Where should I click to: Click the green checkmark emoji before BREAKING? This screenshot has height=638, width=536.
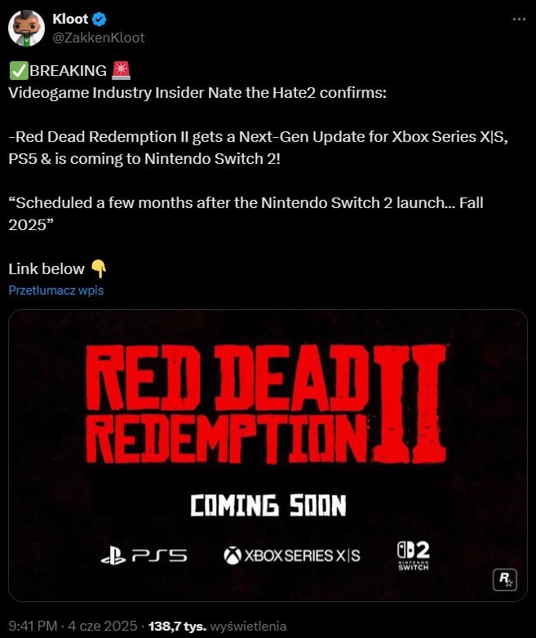pyautogui.click(x=19, y=70)
